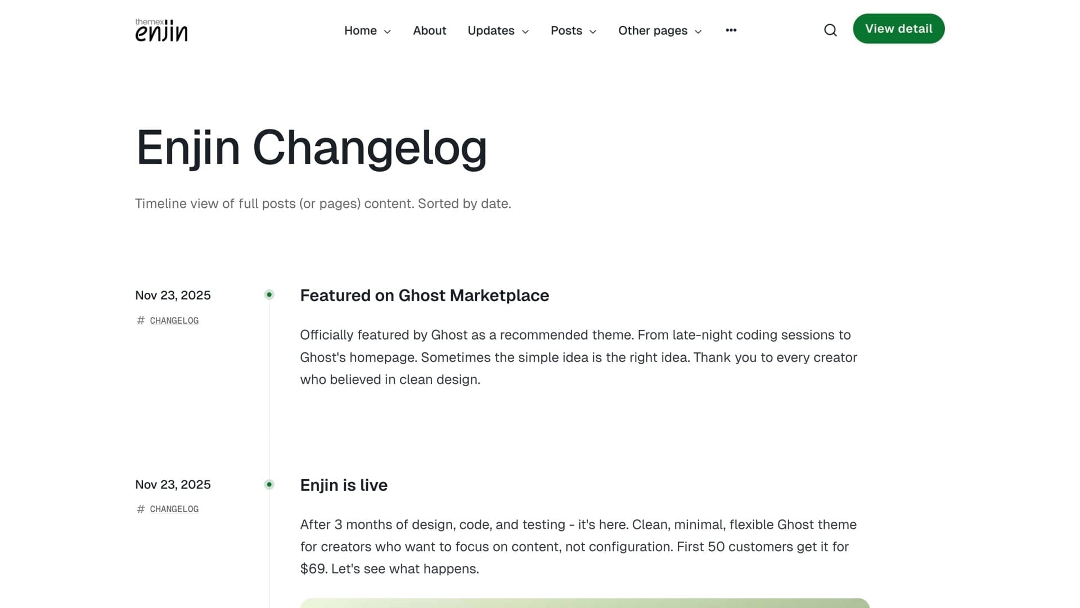Expand the Home dropdown chevron
Image resolution: width=1080 pixels, height=608 pixels.
[387, 32]
